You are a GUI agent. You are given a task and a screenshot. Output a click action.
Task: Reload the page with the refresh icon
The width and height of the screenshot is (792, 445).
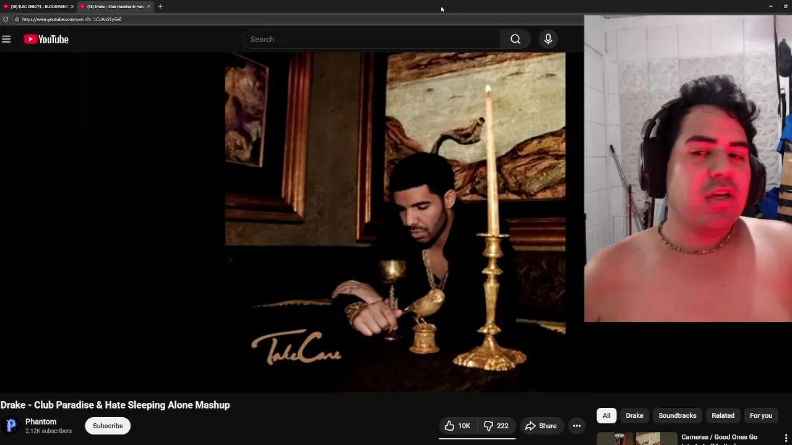[6, 19]
